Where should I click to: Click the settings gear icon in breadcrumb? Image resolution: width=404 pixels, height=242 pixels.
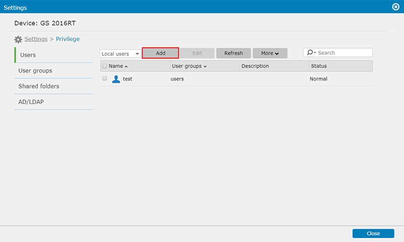tap(18, 39)
